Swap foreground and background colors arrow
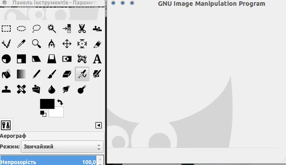This screenshot has width=286, height=165. click(60, 102)
